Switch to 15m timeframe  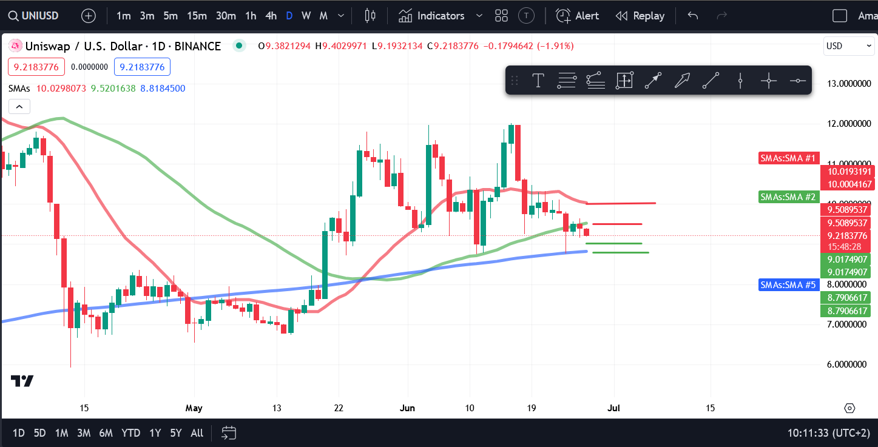(x=196, y=16)
